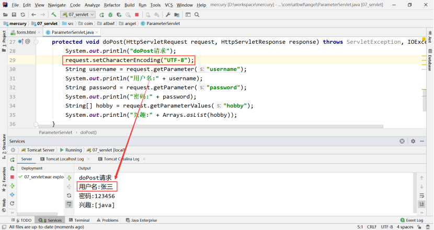
Task: Switch to the form.html editor tab
Action: click(x=26, y=32)
